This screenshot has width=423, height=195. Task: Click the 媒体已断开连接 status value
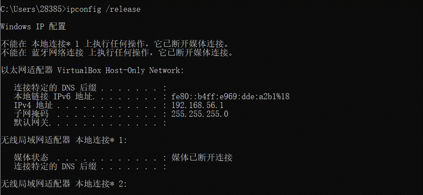(x=202, y=158)
